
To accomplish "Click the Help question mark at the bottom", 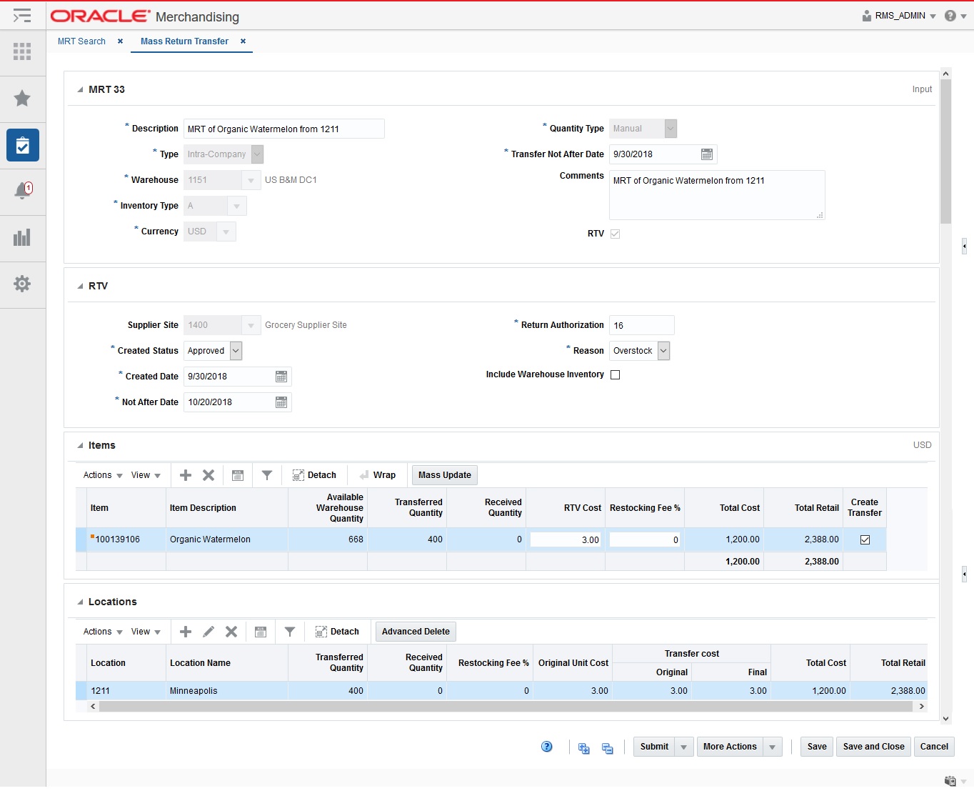I will tap(547, 746).
